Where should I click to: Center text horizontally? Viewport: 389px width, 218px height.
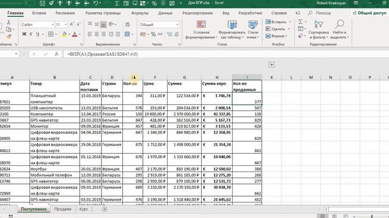click(x=97, y=34)
